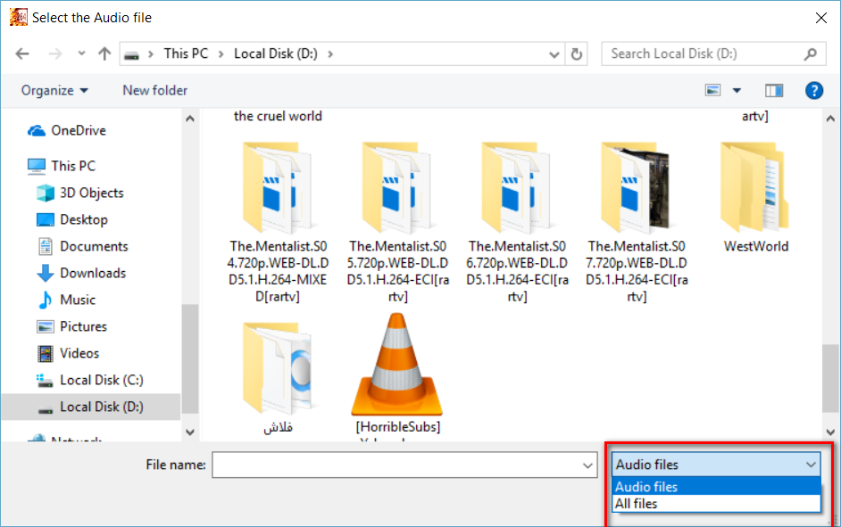Refresh the Local Disk (D:) listing

(x=577, y=54)
